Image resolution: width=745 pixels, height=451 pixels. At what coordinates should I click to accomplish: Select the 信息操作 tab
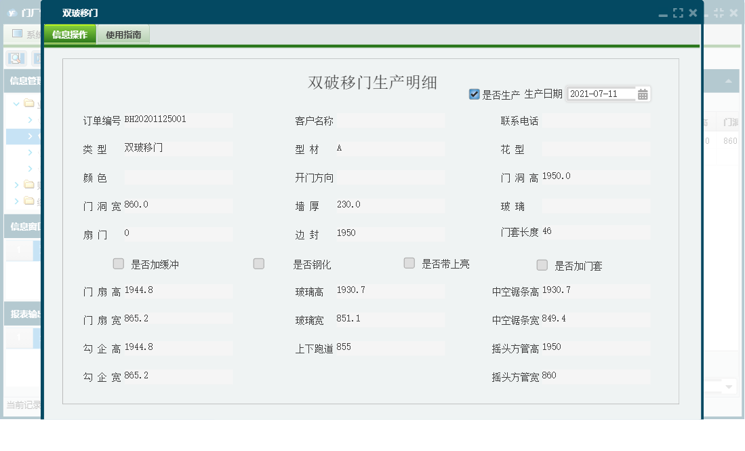pyautogui.click(x=68, y=33)
